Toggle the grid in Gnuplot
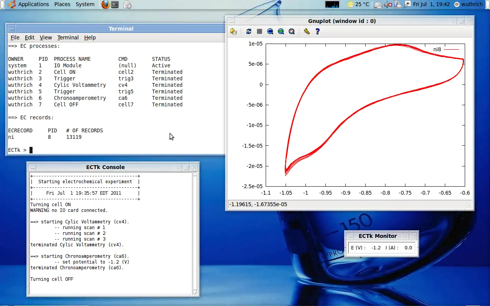Image resolution: width=490 pixels, height=306 pixels. point(260,32)
